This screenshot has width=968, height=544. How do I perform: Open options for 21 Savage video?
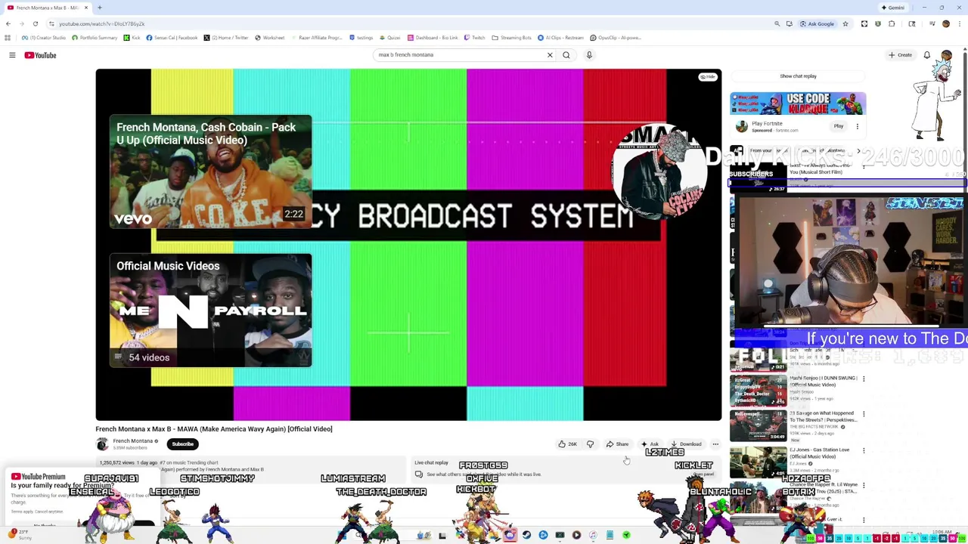click(x=864, y=414)
